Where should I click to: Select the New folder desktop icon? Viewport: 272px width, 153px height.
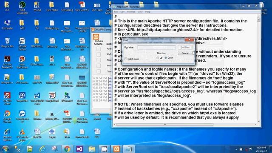click(x=52, y=7)
